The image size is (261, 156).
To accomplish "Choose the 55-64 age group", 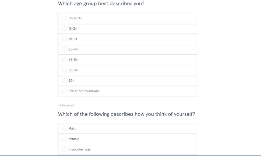I will pyautogui.click(x=64, y=70).
